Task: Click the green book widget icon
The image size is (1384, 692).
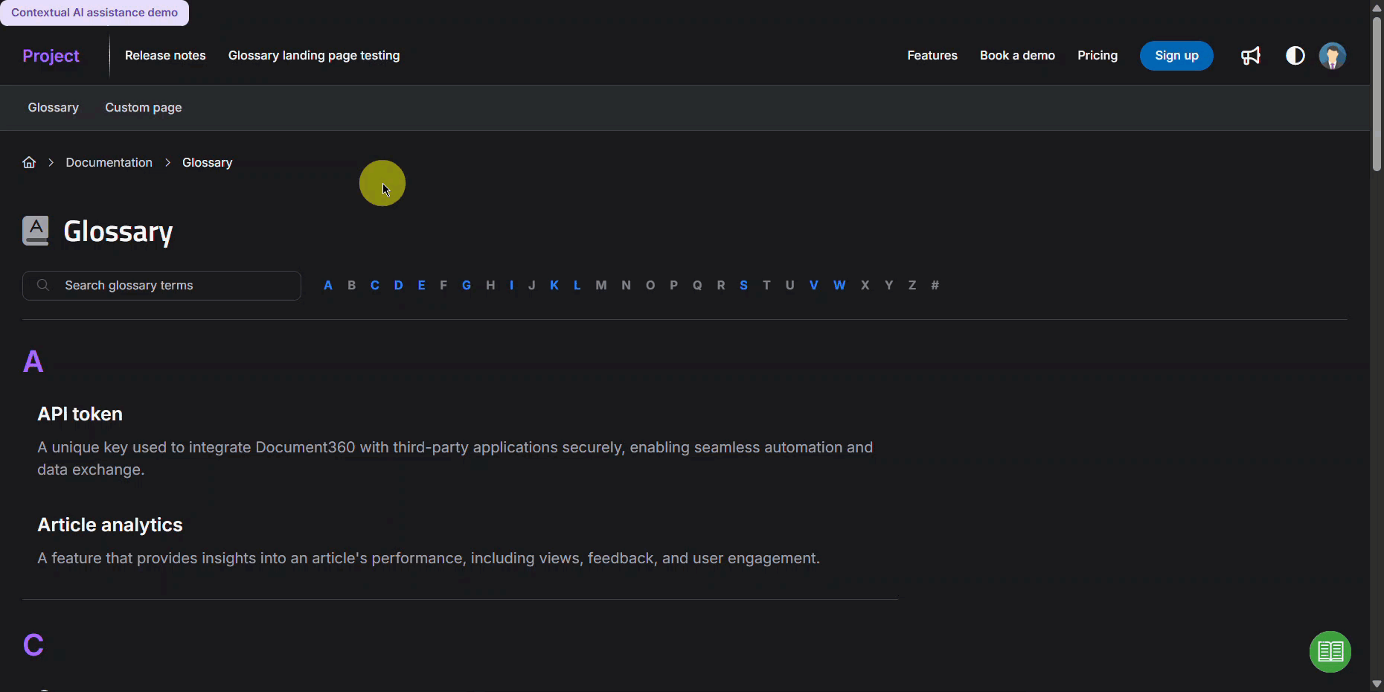Action: click(x=1330, y=652)
